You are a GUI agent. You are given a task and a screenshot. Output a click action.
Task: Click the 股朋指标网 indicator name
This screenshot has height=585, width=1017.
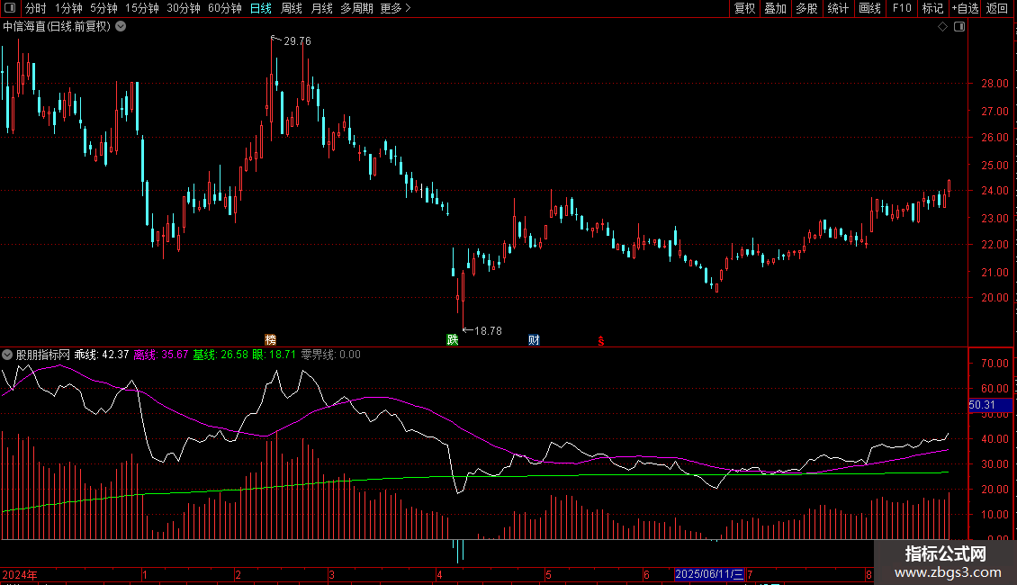43,355
